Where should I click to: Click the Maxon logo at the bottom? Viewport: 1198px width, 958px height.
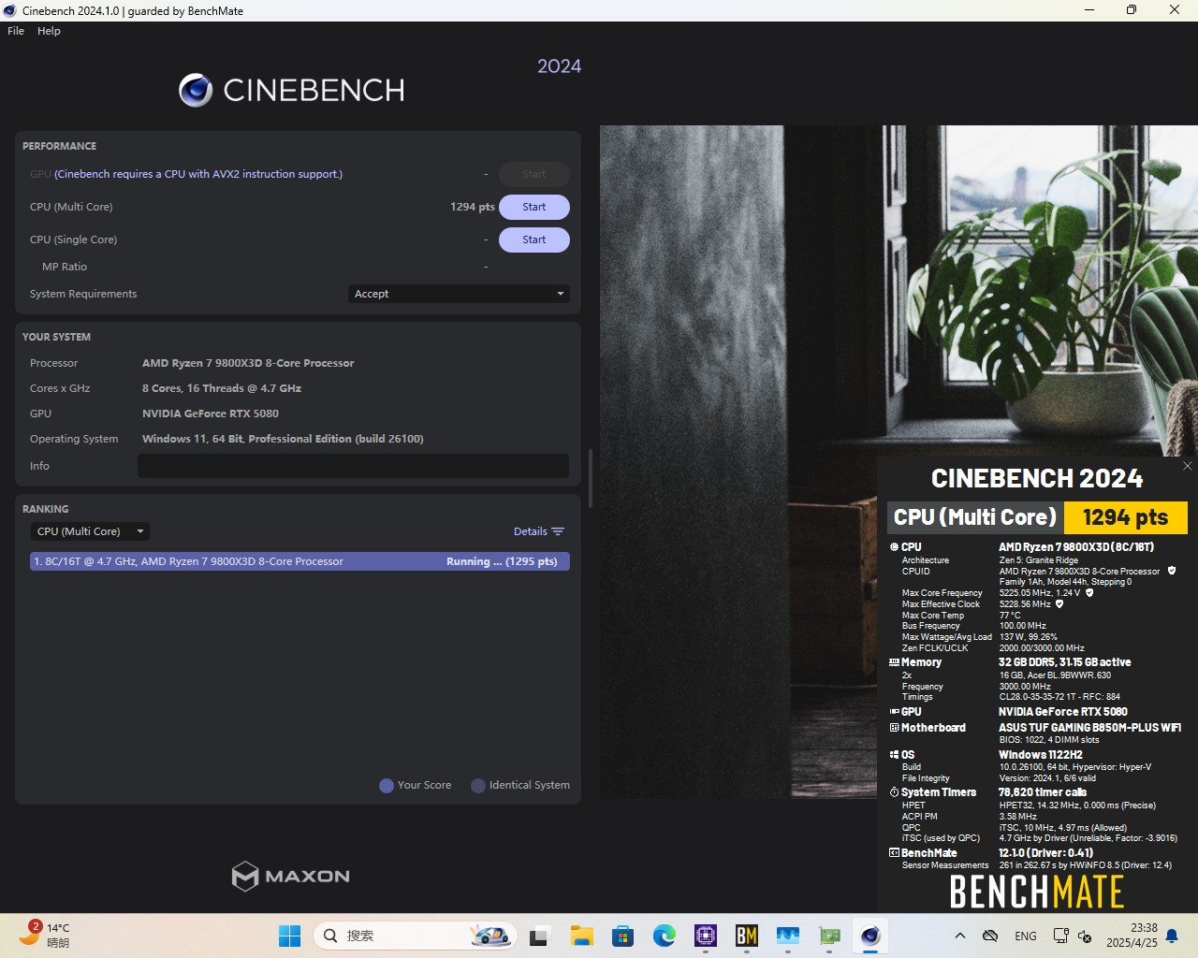tap(290, 876)
